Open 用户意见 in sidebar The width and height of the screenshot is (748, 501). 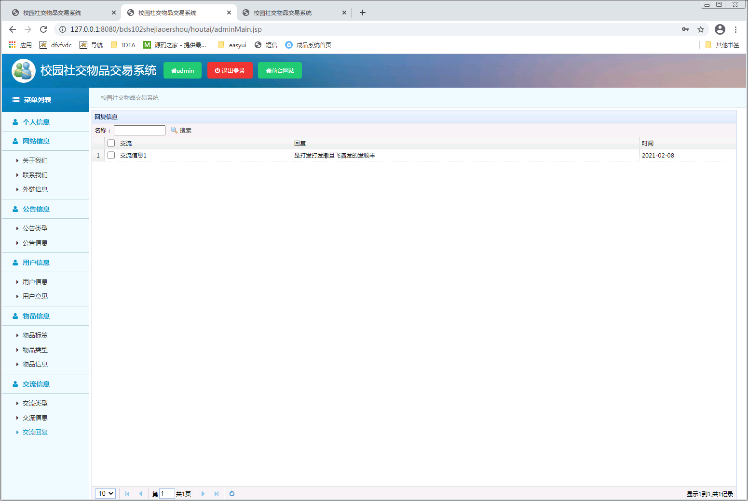coord(35,296)
